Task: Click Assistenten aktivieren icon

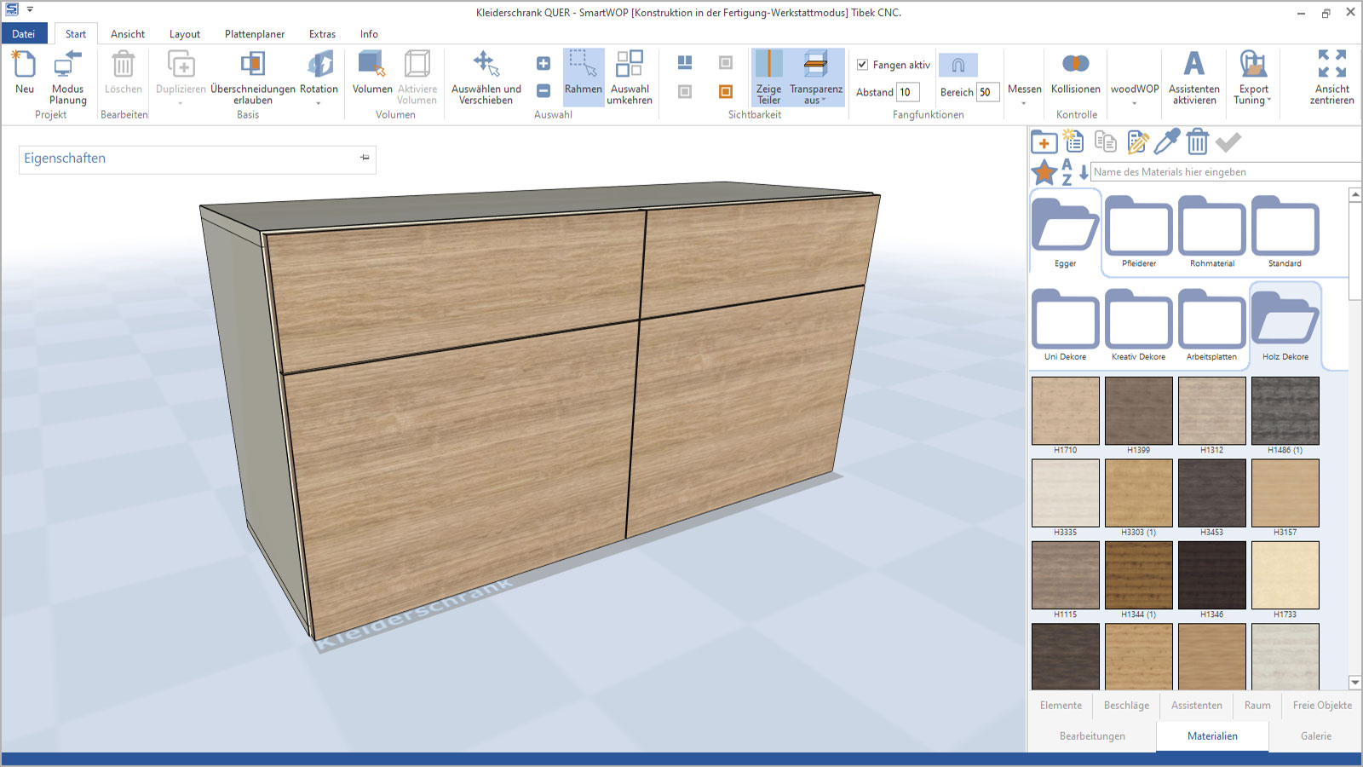Action: click(x=1193, y=66)
